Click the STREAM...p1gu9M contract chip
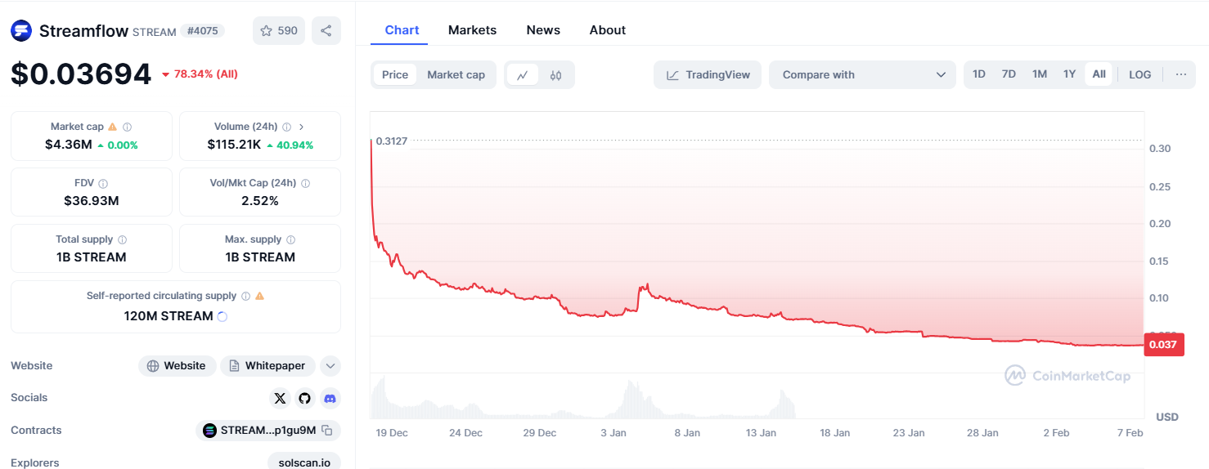Screen dimensions: 1209x469 pyautogui.click(x=268, y=431)
